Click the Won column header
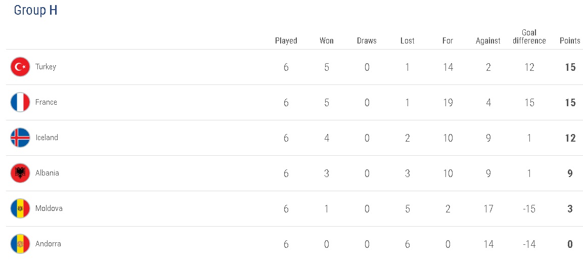Viewport: 583px width, 260px height. point(327,41)
